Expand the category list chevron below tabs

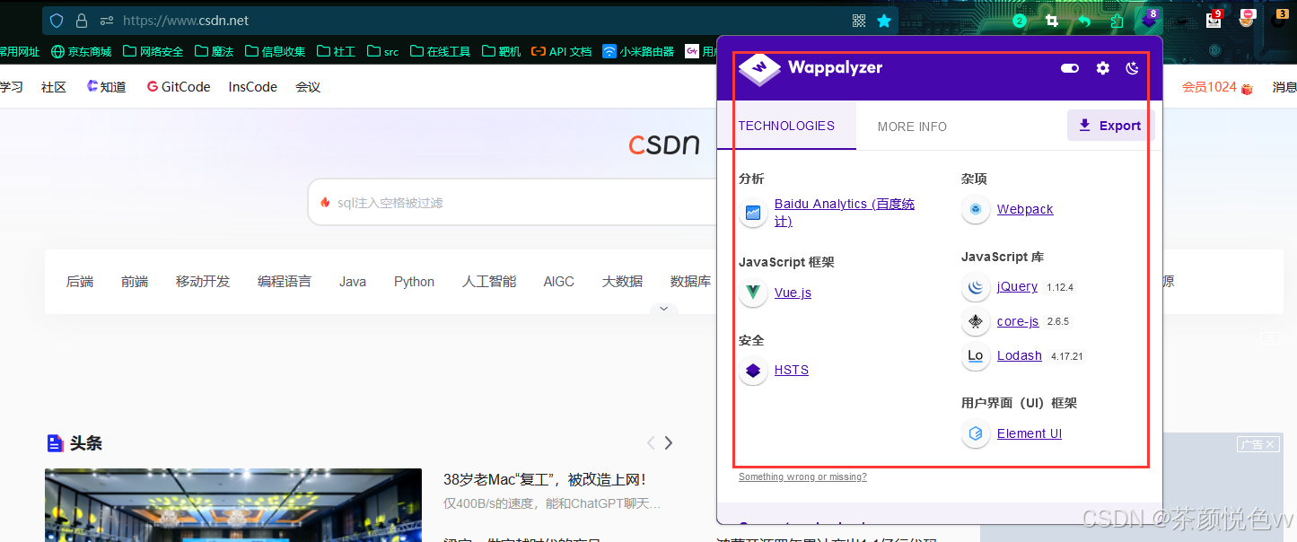pyautogui.click(x=664, y=308)
